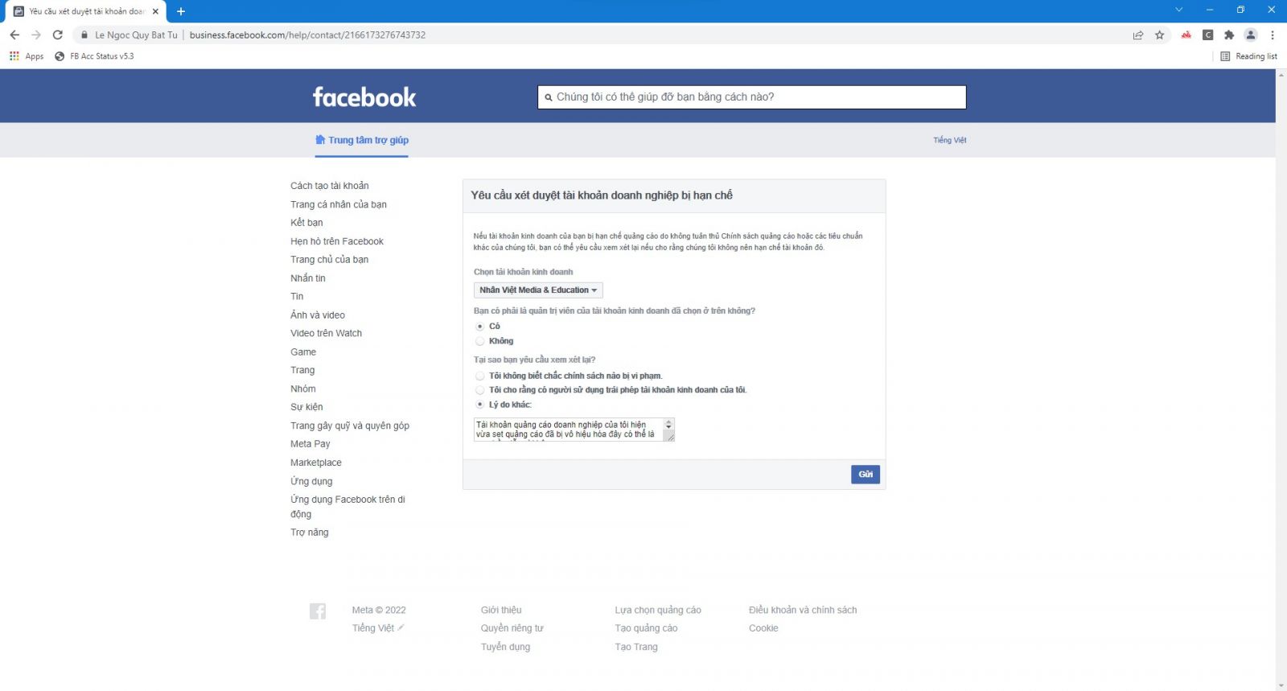Close the current Facebook help tab
1287x691 pixels.
click(x=156, y=11)
